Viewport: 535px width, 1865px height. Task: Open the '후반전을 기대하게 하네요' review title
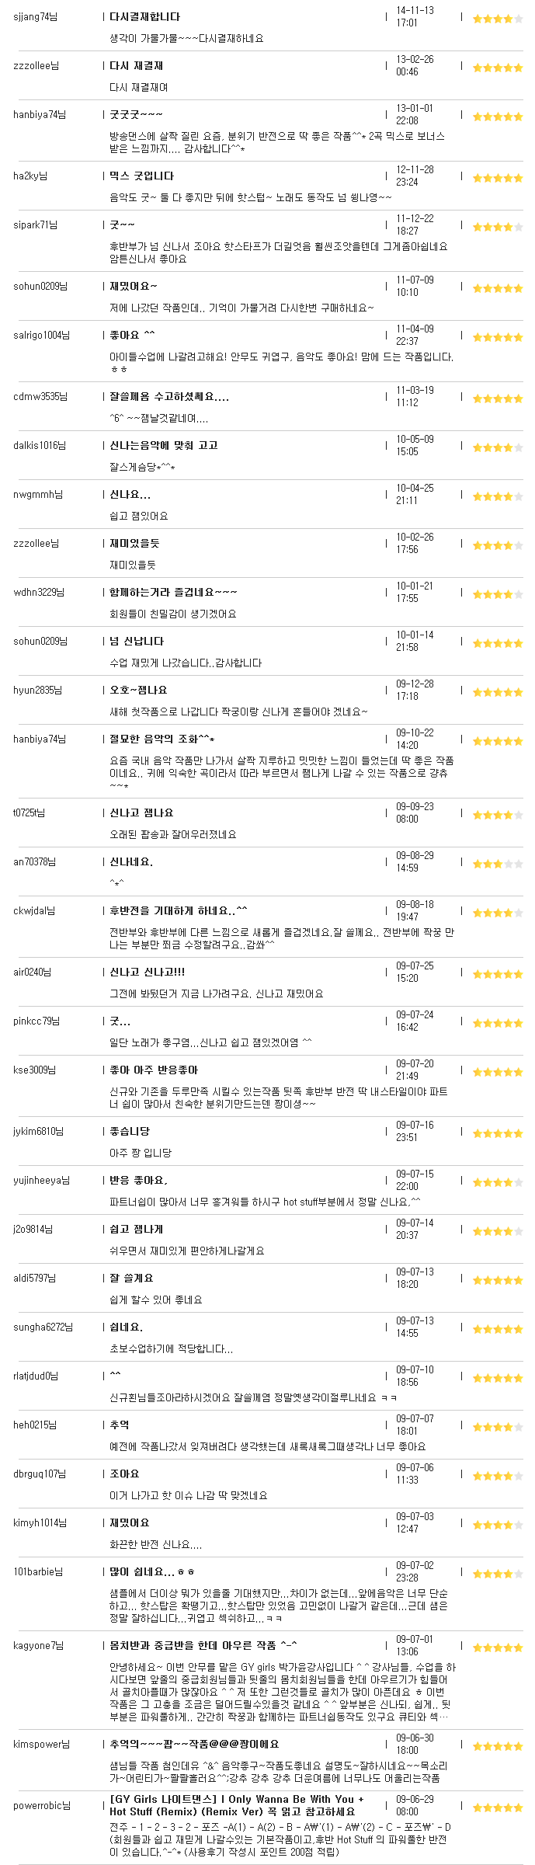coord(179,910)
